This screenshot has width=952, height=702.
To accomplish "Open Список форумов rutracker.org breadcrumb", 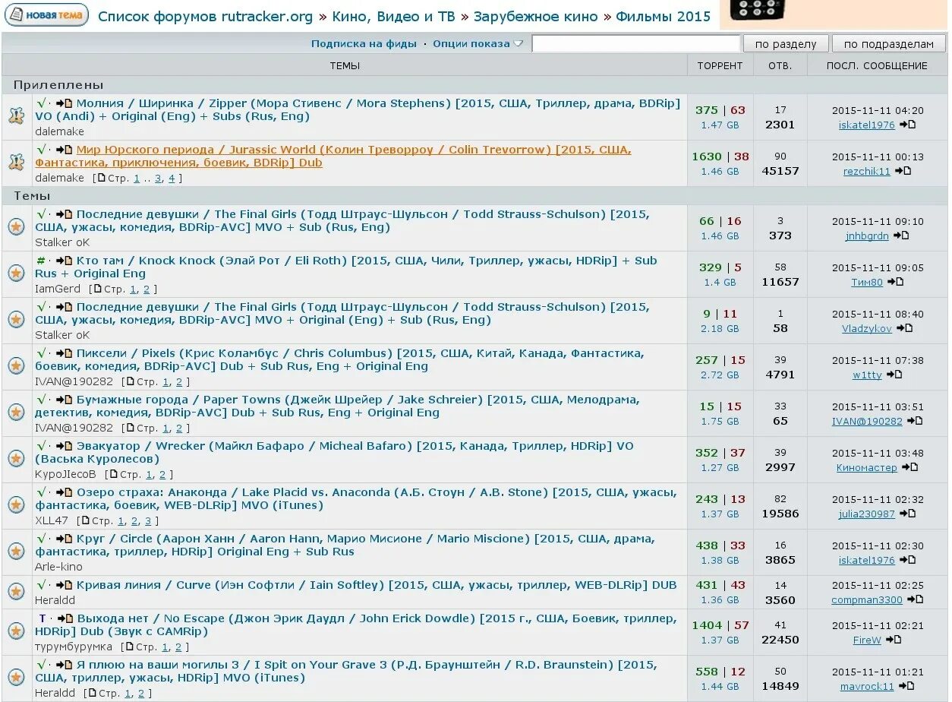I will [205, 16].
